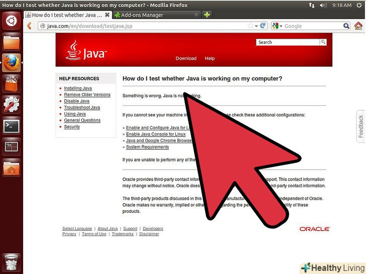Screen dimensions: 366x274
Task: Open the Workspace Switcher in launcher
Action: [x=11, y=147]
